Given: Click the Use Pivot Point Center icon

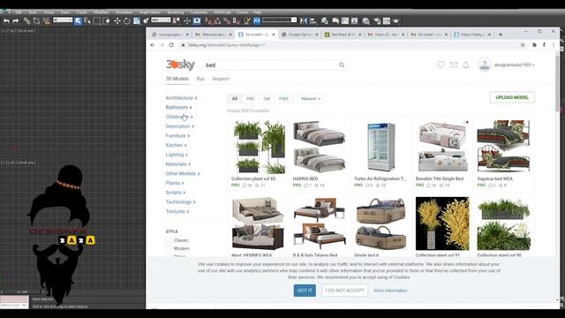Looking at the screenshot, I should (x=177, y=21).
